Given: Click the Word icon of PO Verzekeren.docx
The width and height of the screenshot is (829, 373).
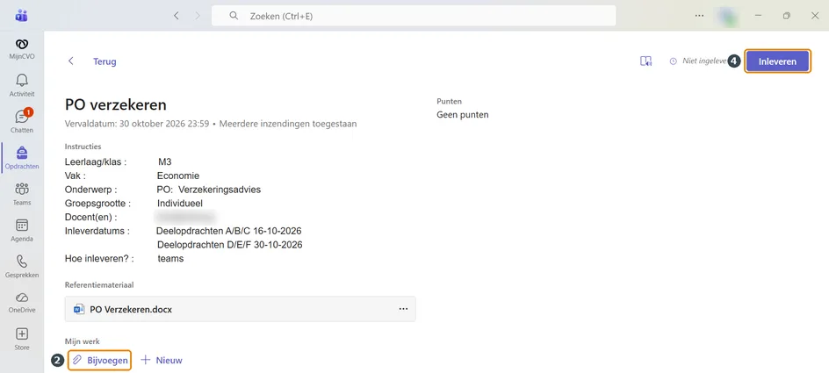Looking at the screenshot, I should pyautogui.click(x=79, y=310).
